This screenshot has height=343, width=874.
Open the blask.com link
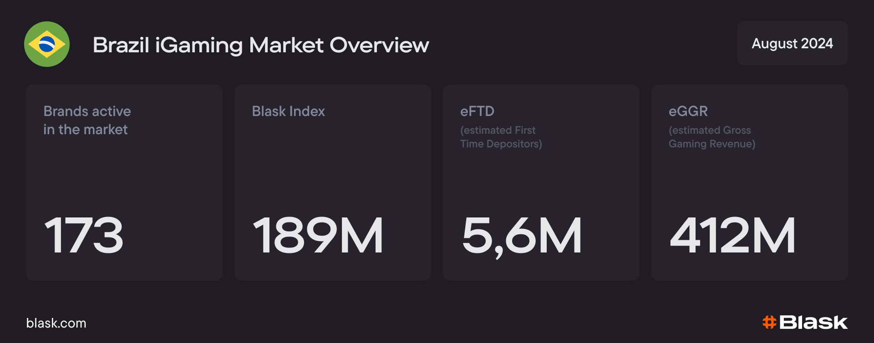(x=56, y=323)
